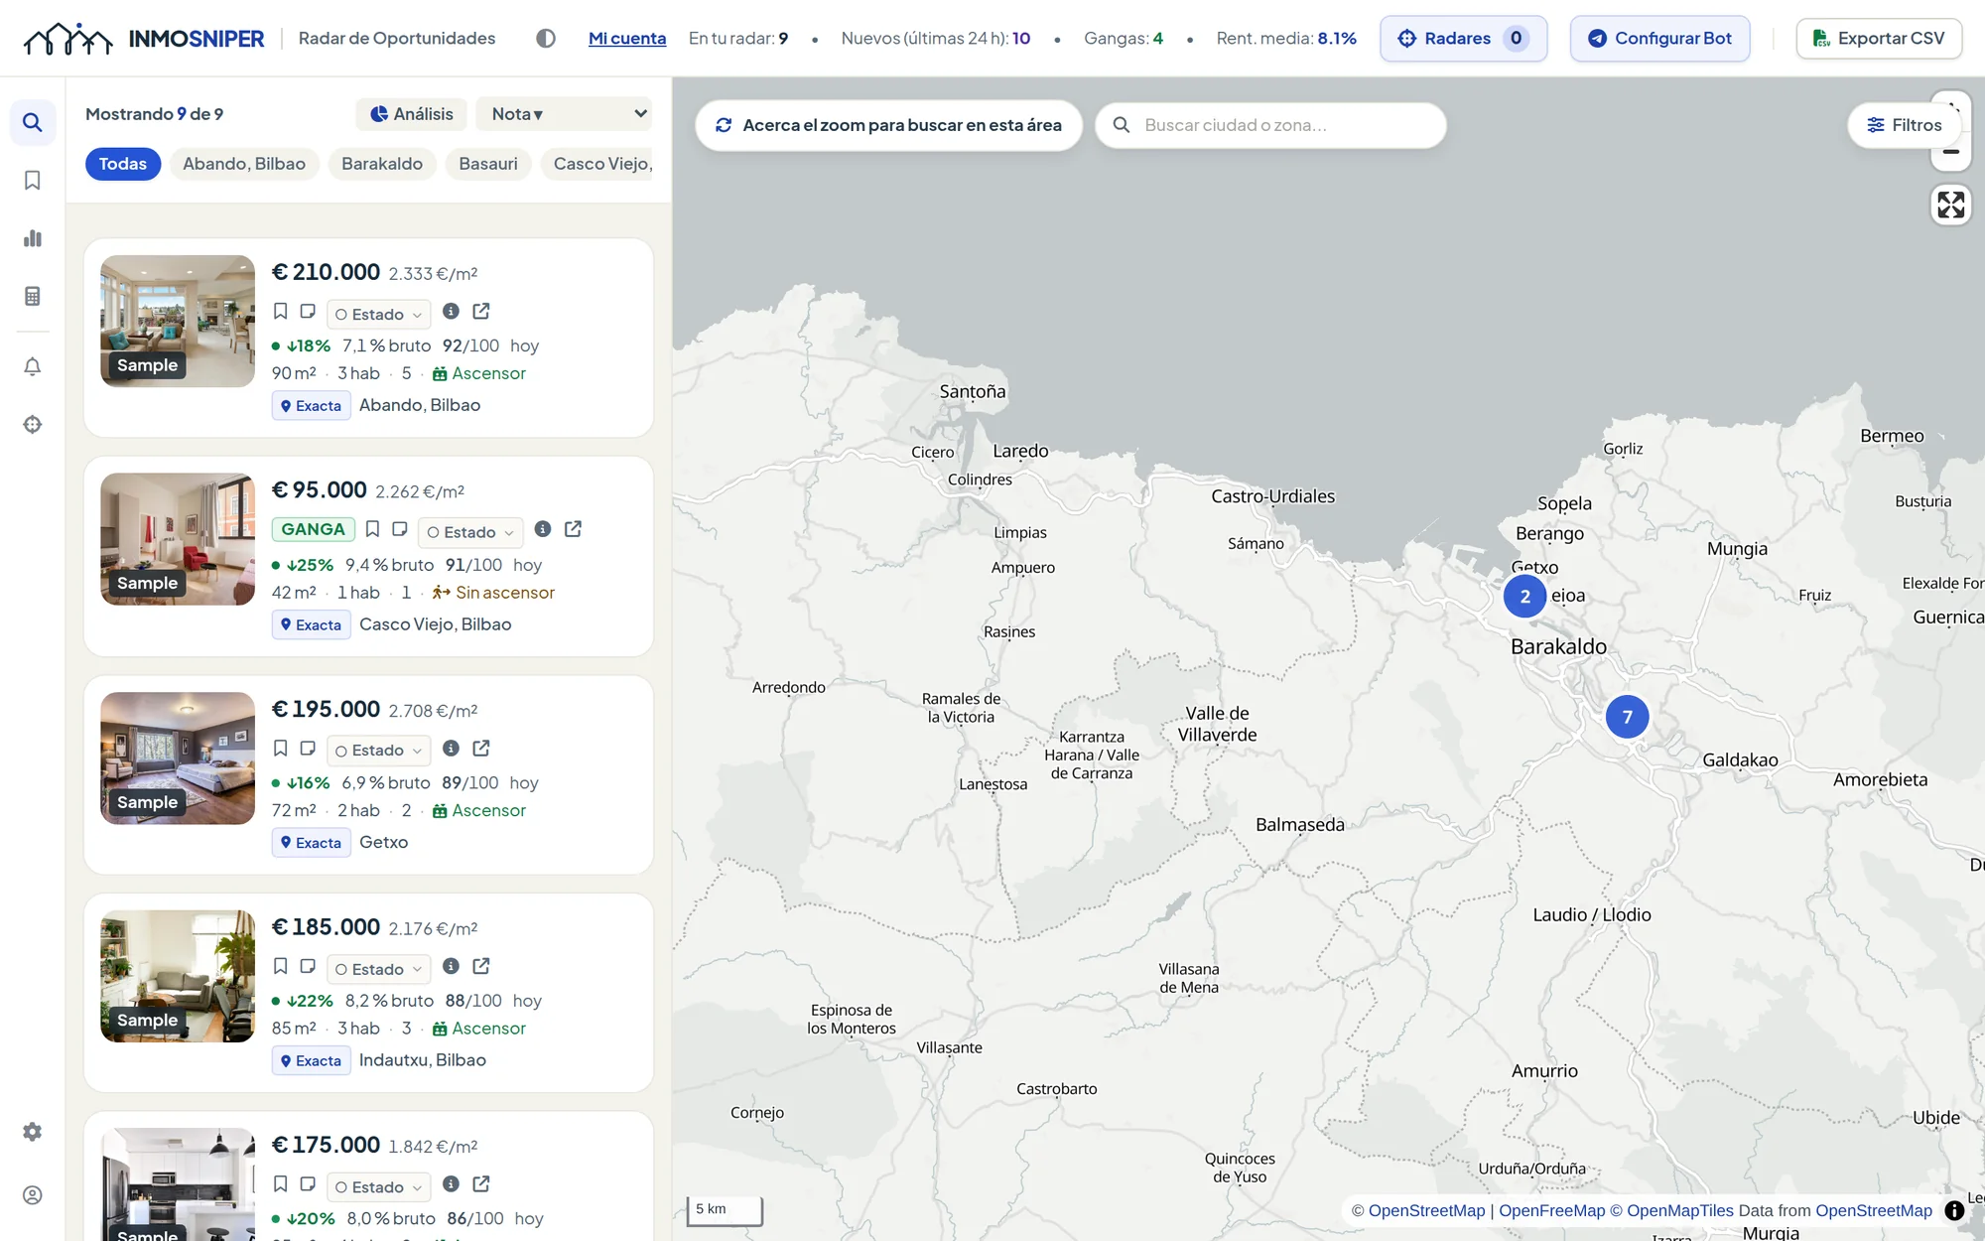1985x1241 pixels.
Task: Toggle the dark mode contrast icon
Action: 545,38
